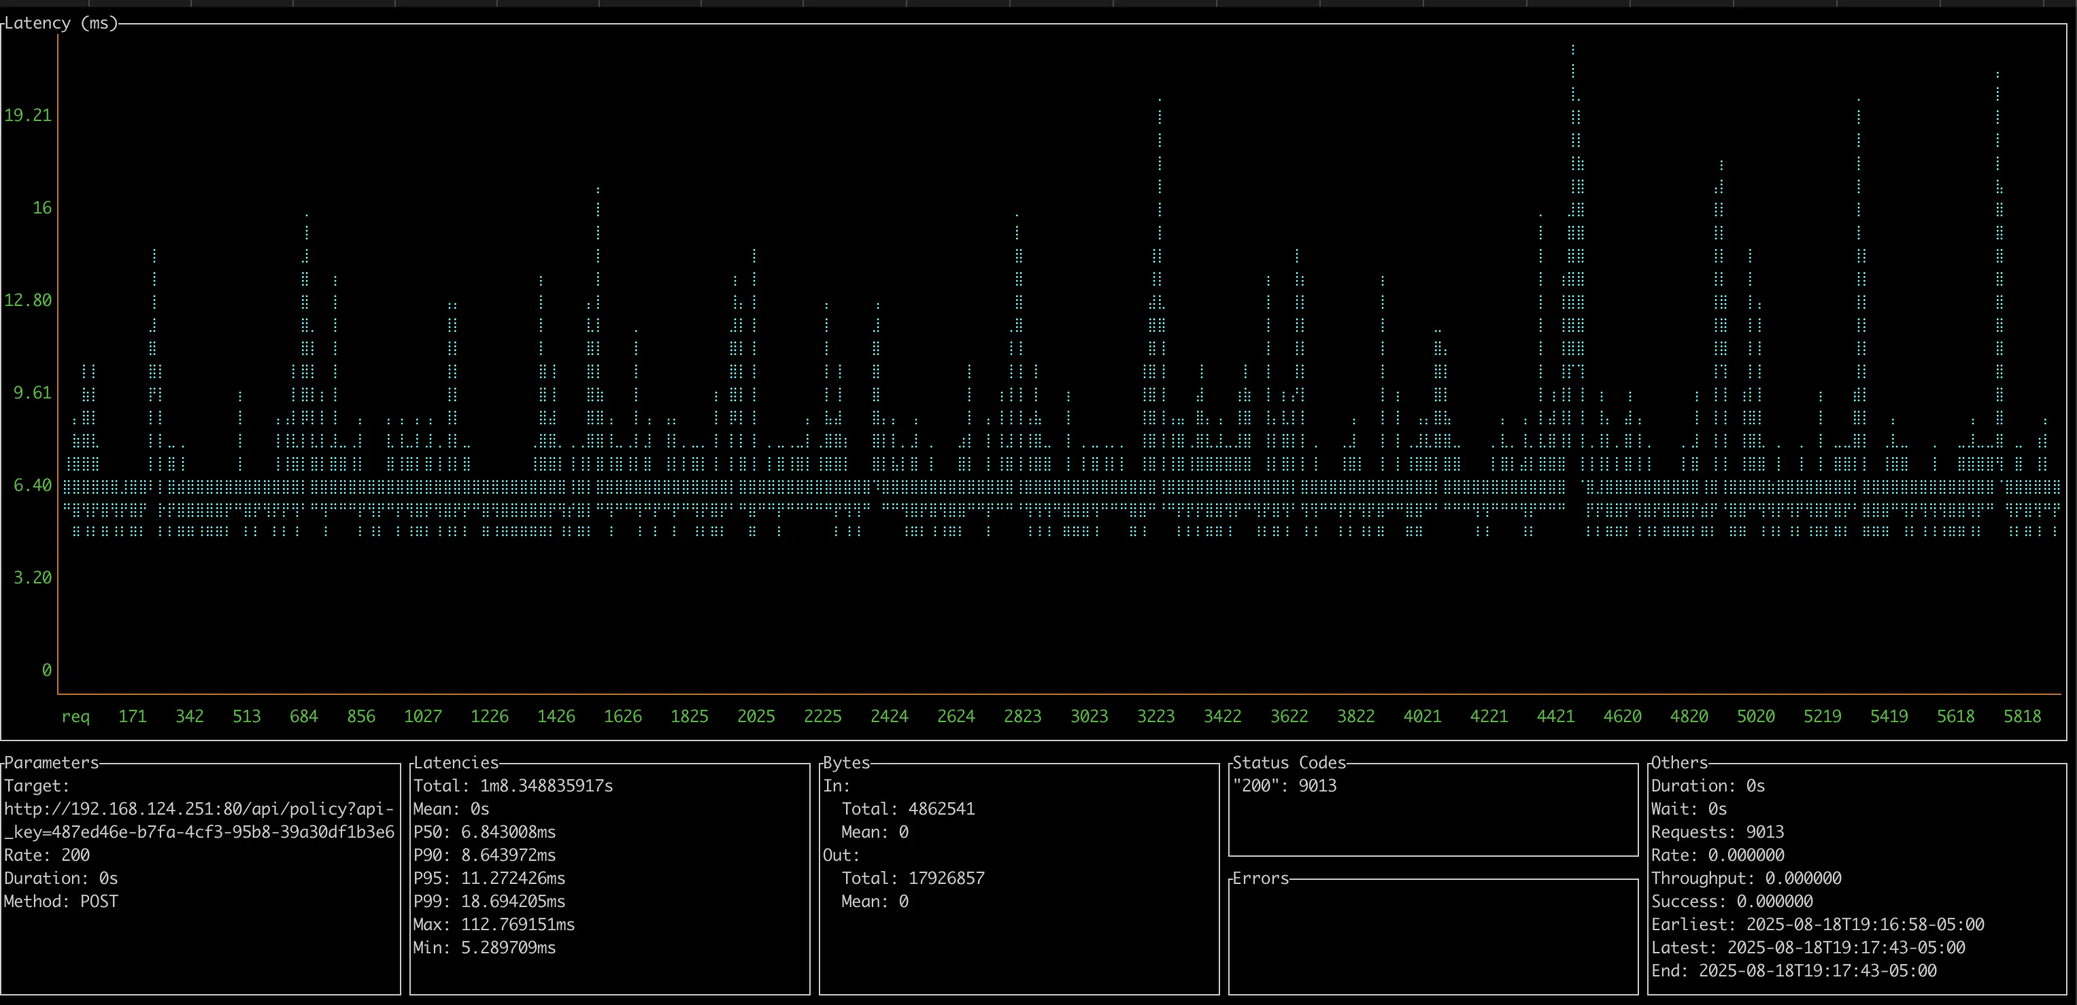This screenshot has width=2077, height=1005.
Task: Select the Latencies panel title
Action: point(456,762)
